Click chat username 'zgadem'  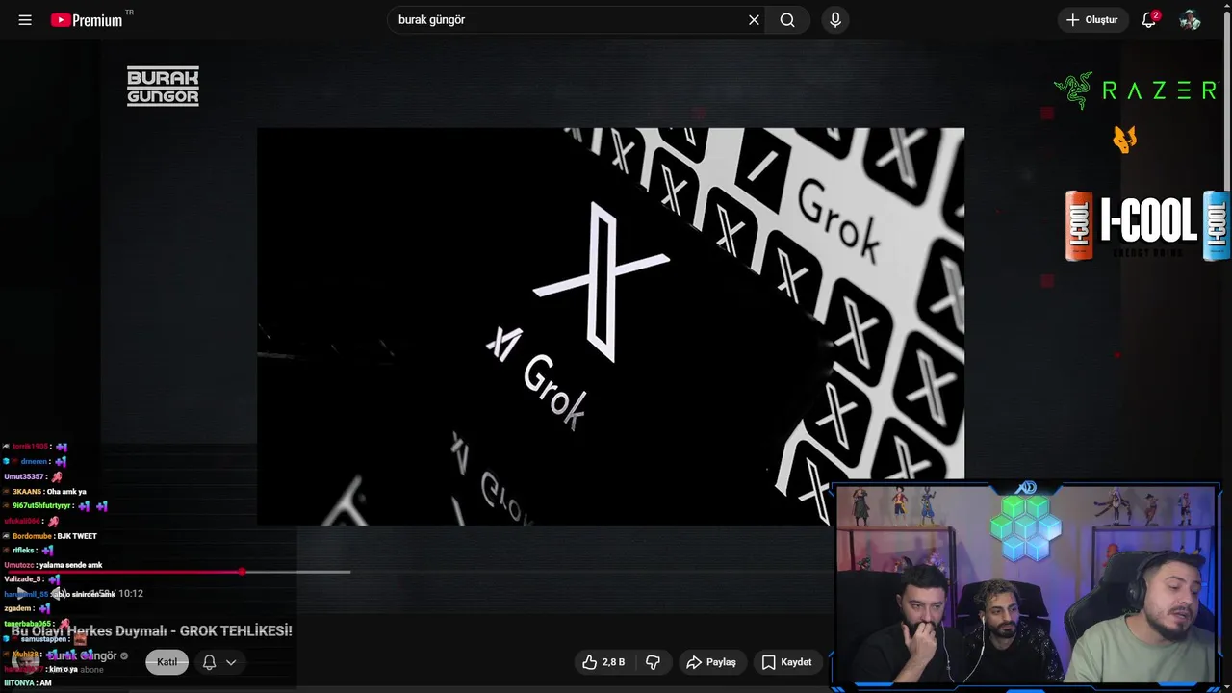point(17,608)
